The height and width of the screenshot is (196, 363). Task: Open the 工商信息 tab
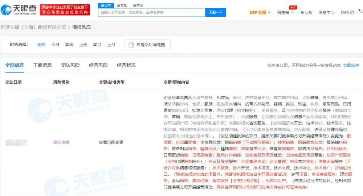point(42,65)
